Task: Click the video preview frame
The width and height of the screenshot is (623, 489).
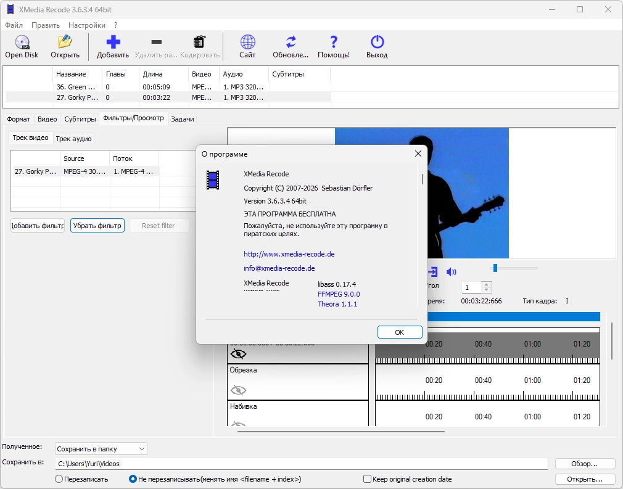Action: (421, 193)
